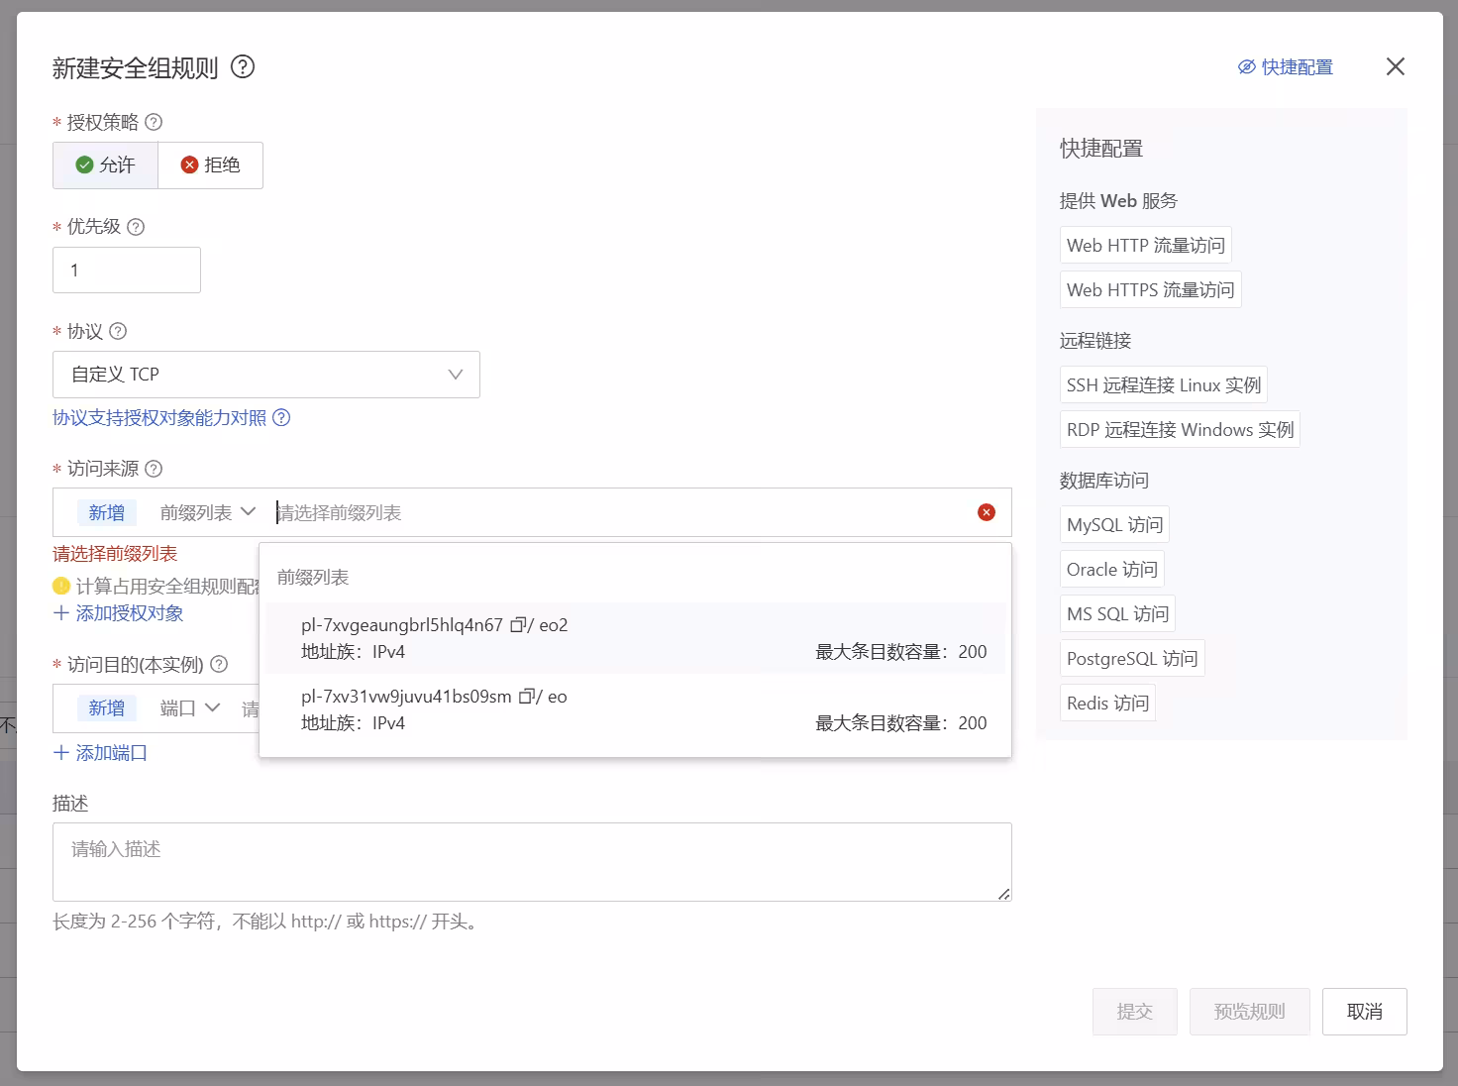
Task: Click help icon next to 授权策略
Action: click(x=154, y=122)
